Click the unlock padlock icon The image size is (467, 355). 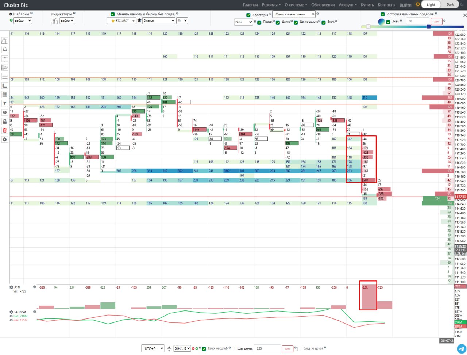5,121
